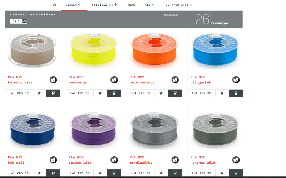Add katonai zöld filament to cart
This screenshot has height=178, width=286.
[236, 173]
